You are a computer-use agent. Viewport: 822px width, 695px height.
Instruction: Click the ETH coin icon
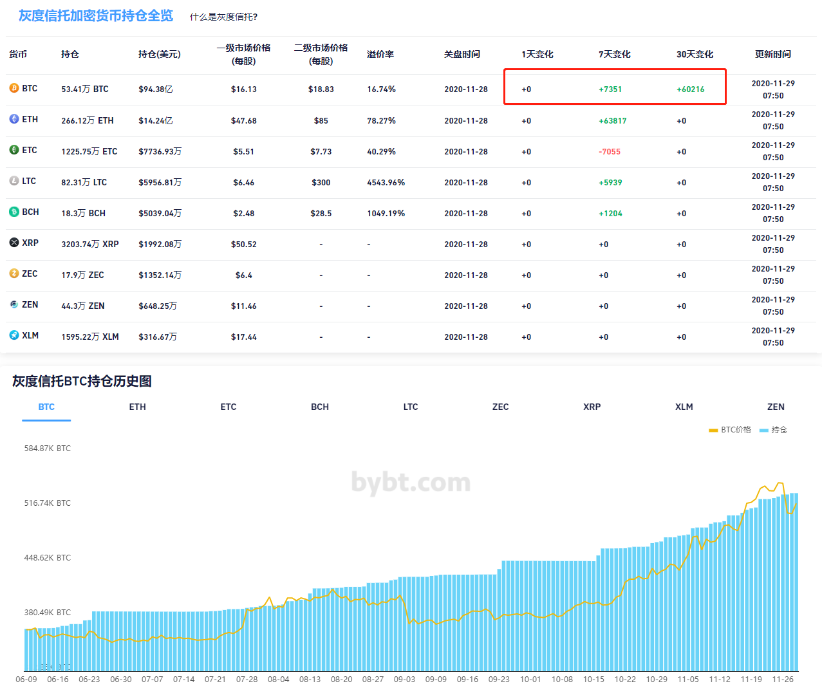click(14, 119)
